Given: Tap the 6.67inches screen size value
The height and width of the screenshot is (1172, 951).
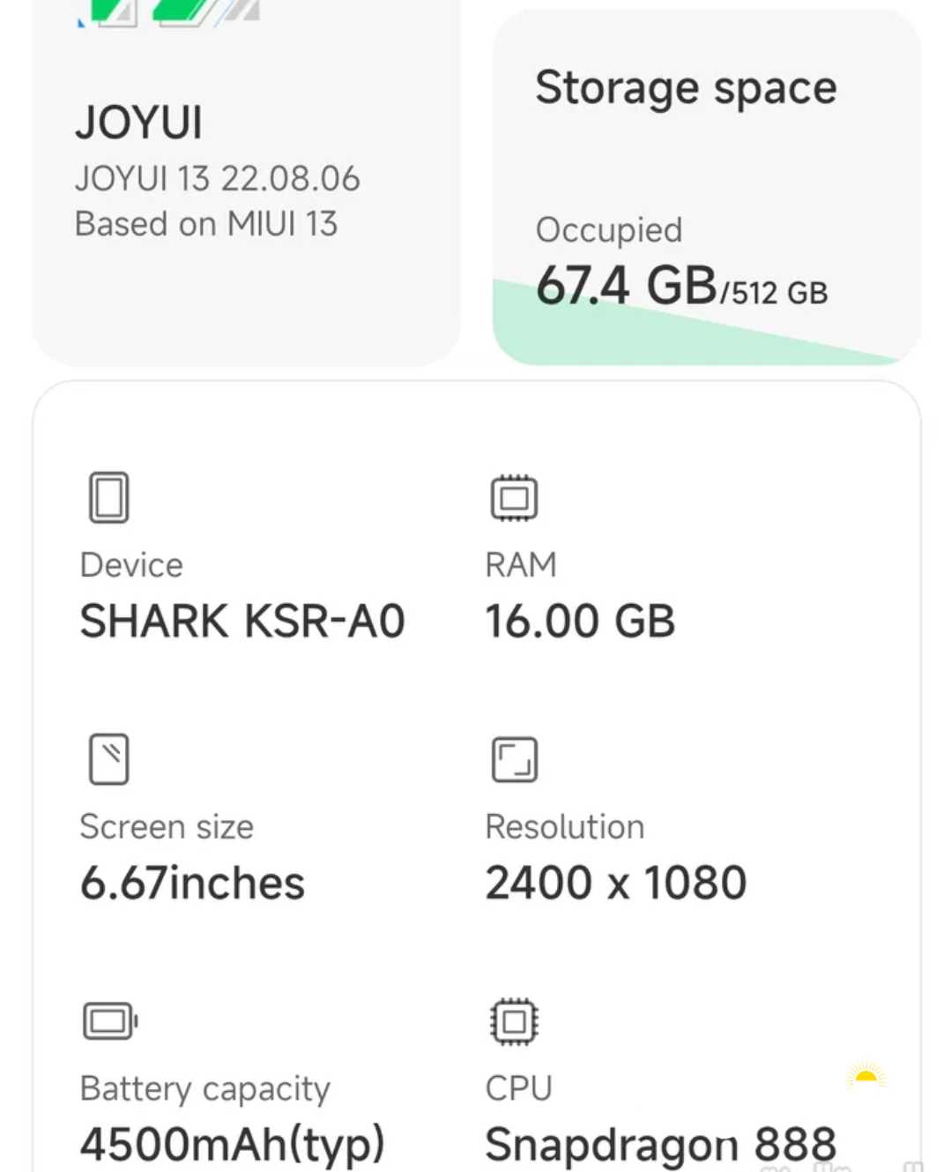Looking at the screenshot, I should point(192,883).
